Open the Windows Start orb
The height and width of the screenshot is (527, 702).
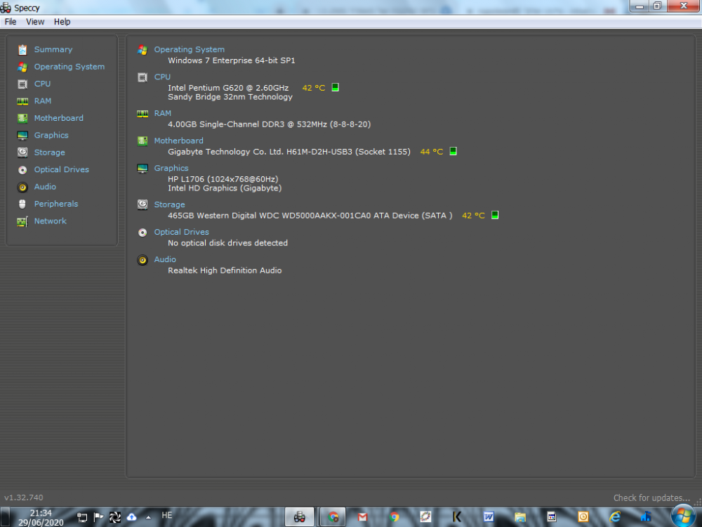point(683,515)
